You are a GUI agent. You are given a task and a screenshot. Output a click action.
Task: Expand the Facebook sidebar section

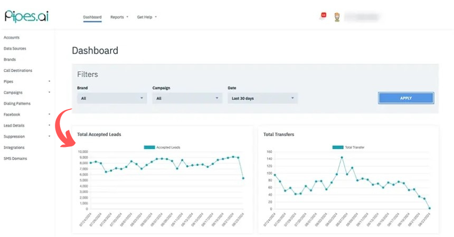tap(26, 114)
